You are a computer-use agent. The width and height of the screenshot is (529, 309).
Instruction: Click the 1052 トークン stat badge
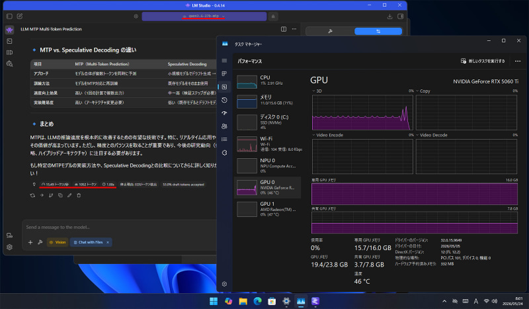coord(86,185)
